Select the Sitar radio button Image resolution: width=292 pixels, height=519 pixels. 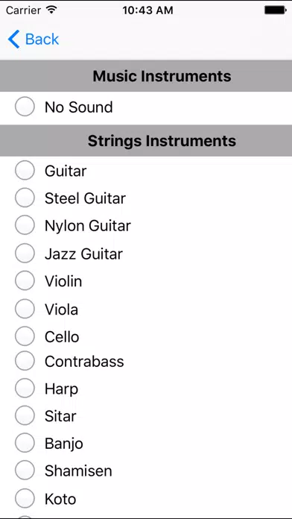pos(25,415)
